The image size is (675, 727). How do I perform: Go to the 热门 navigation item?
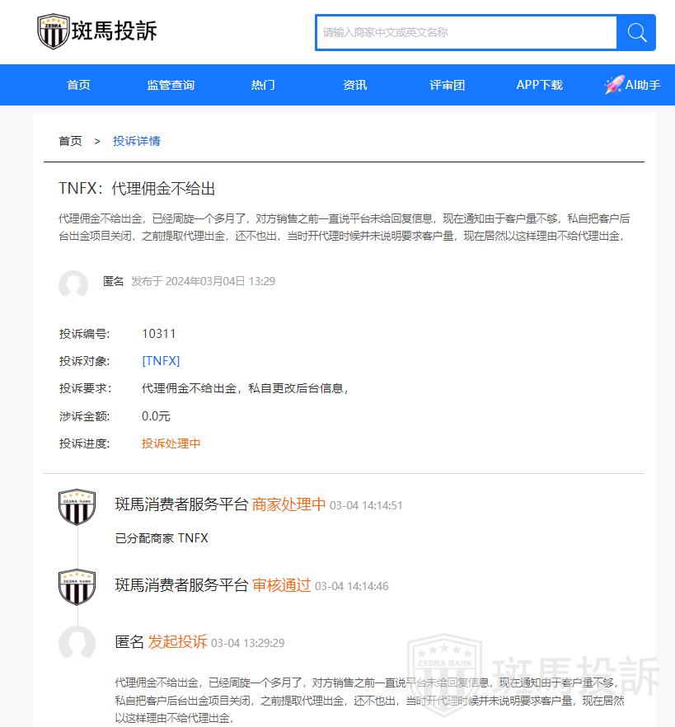point(263,85)
